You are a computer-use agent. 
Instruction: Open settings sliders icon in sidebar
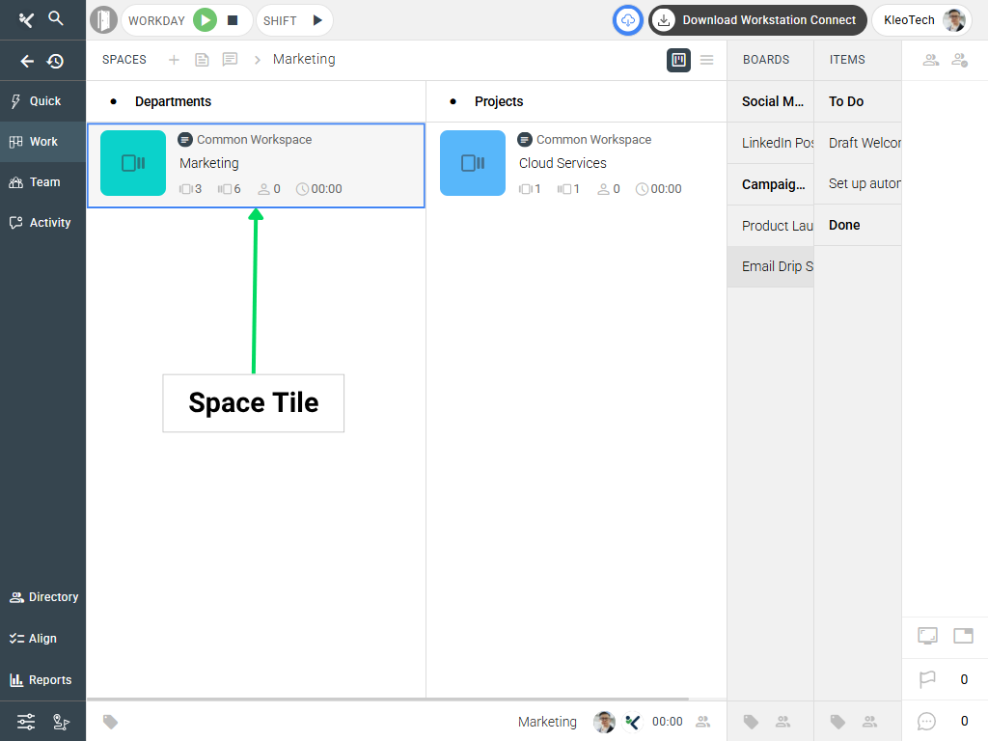(x=26, y=722)
